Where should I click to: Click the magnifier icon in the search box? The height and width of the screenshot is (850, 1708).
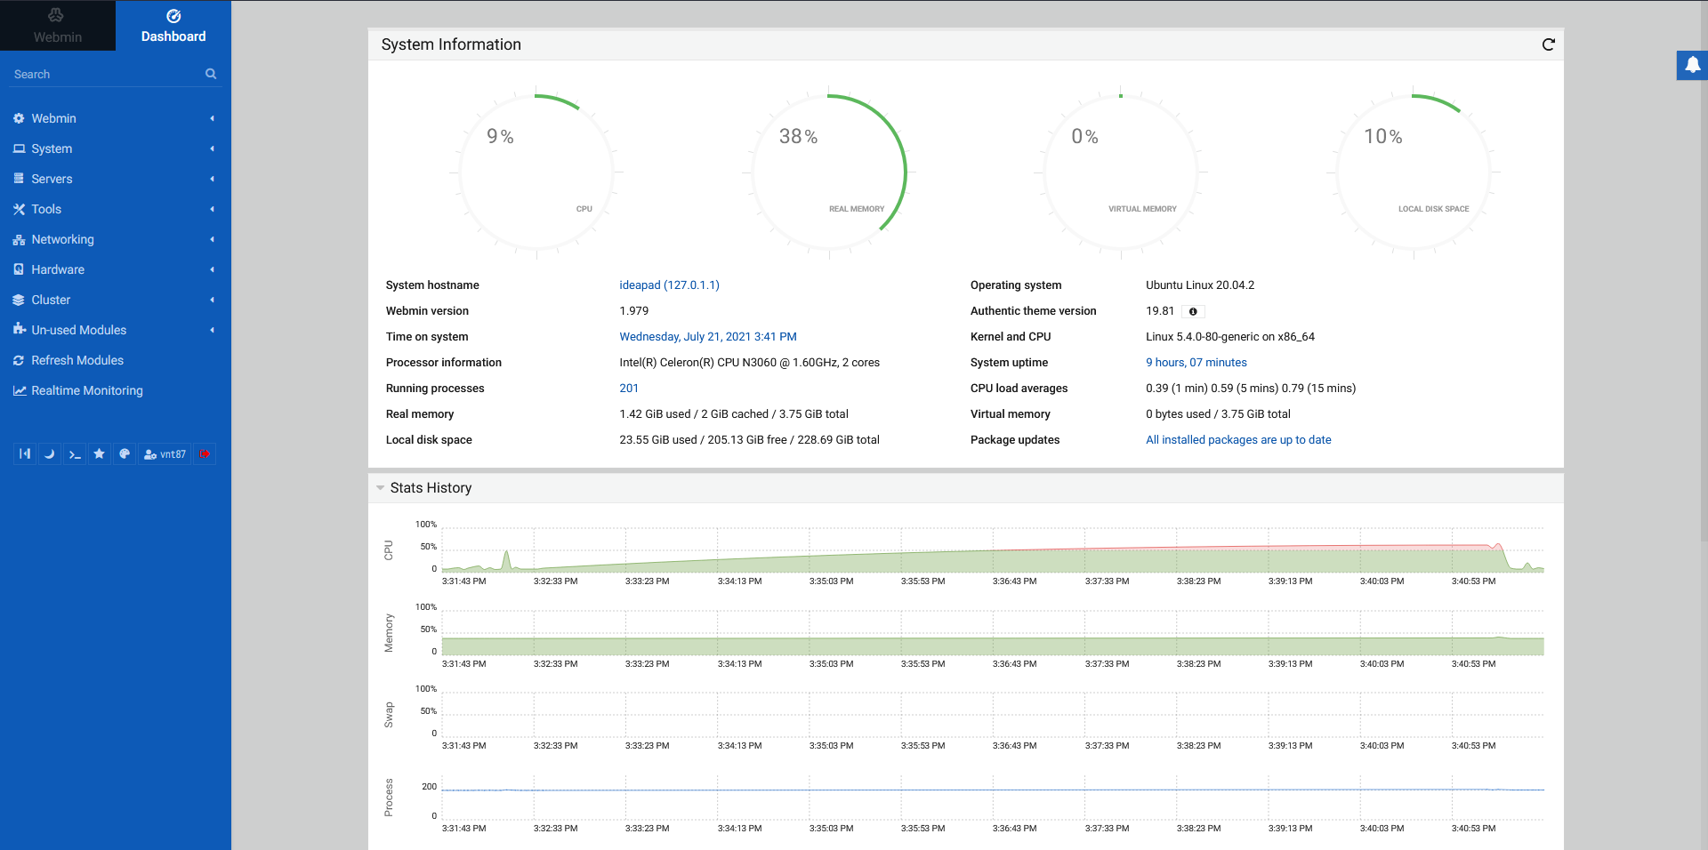tap(211, 74)
